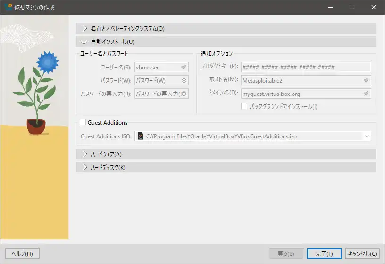Click the password visibility eye icon
Image resolution: width=385 pixels, height=264 pixels.
click(x=184, y=80)
